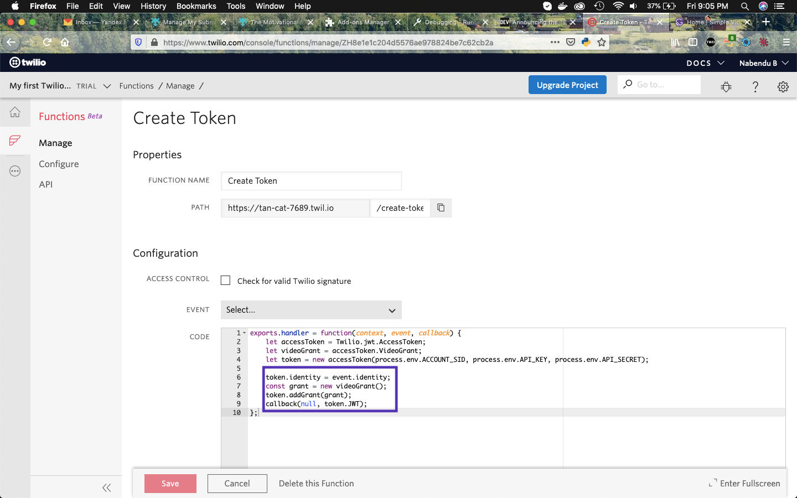Open the Firefox File menu
Image resolution: width=797 pixels, height=498 pixels.
pos(73,6)
